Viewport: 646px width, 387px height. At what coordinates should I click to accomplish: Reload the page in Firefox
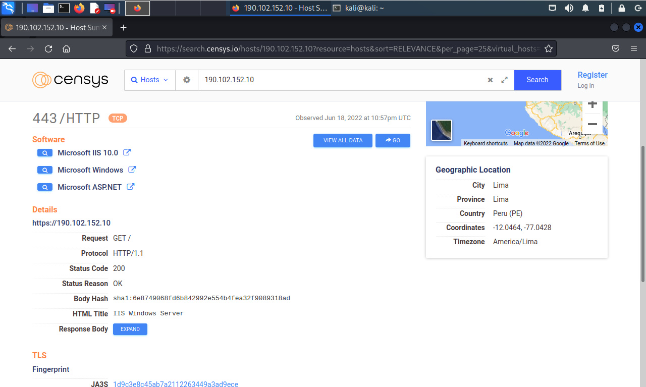(48, 49)
